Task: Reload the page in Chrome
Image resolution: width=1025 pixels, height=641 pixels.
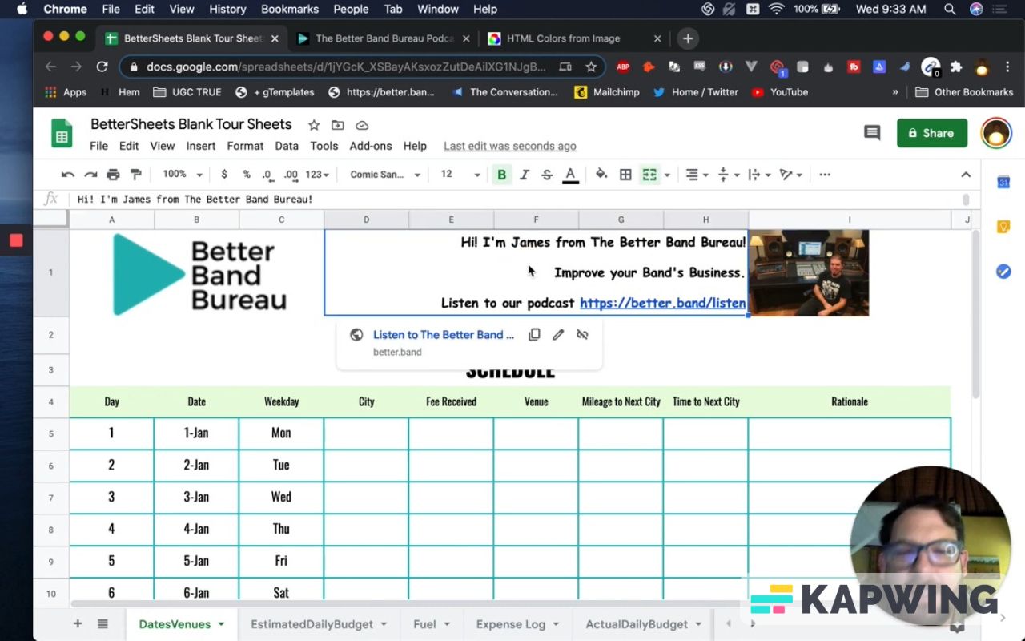Action: pos(102,67)
